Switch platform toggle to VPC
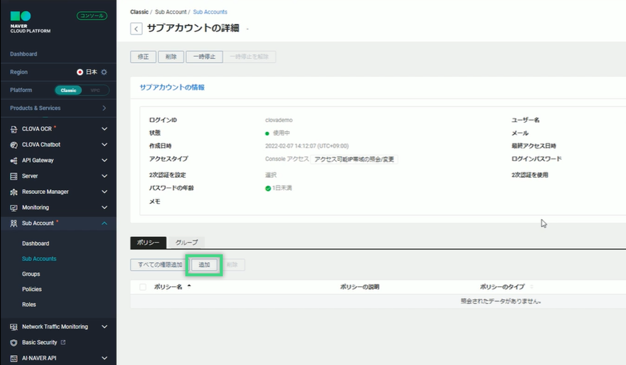626x365 pixels. click(x=95, y=90)
